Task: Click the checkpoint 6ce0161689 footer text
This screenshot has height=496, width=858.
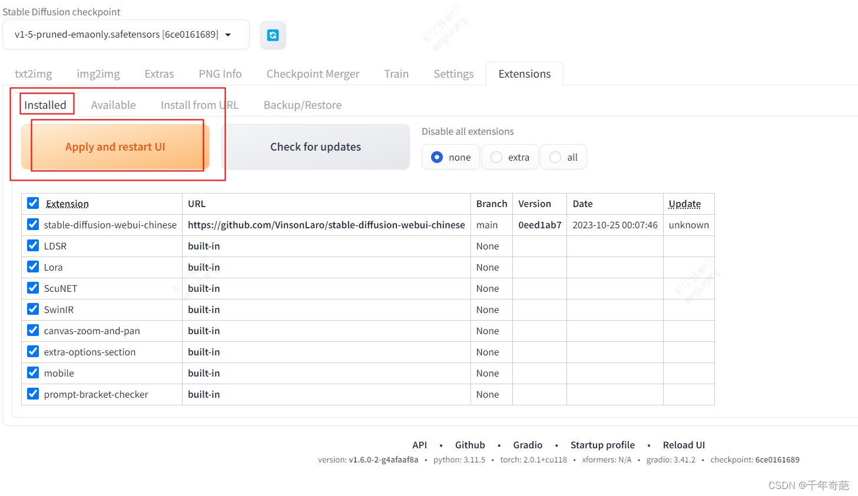Action: click(x=755, y=460)
